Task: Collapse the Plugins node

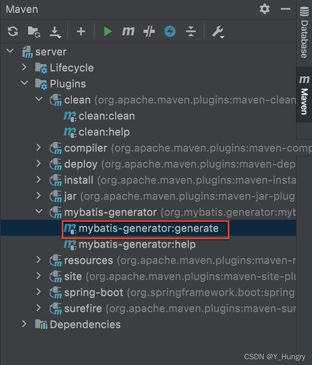Action: pyautogui.click(x=24, y=83)
